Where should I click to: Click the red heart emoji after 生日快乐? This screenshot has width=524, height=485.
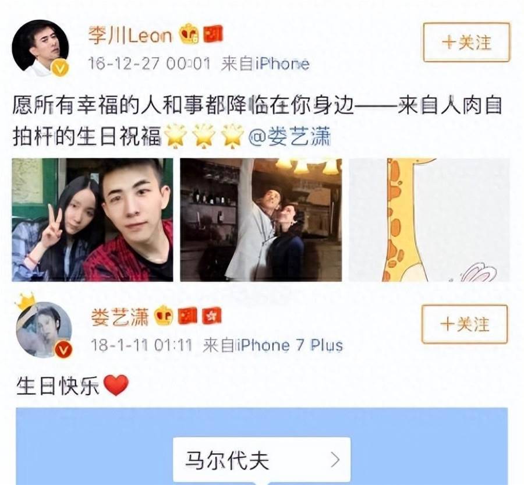(x=116, y=385)
